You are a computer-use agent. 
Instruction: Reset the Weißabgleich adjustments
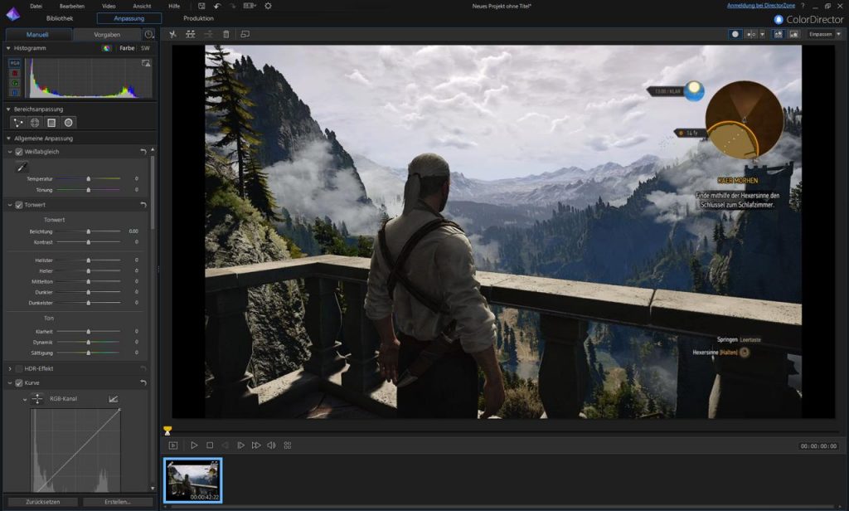[x=143, y=152]
